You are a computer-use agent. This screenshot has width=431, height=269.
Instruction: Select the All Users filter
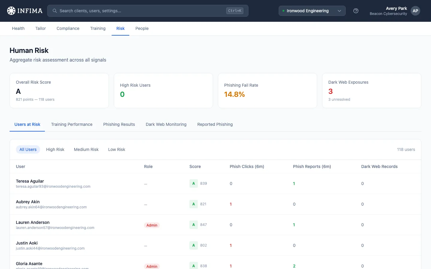point(28,149)
